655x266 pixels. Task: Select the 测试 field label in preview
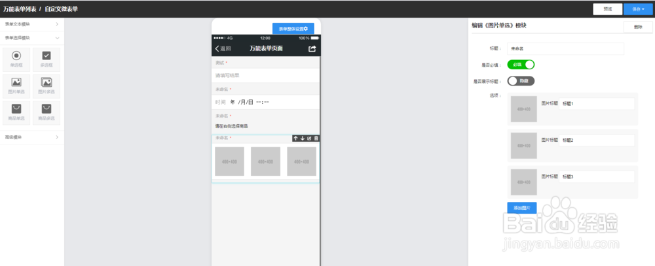pos(219,63)
